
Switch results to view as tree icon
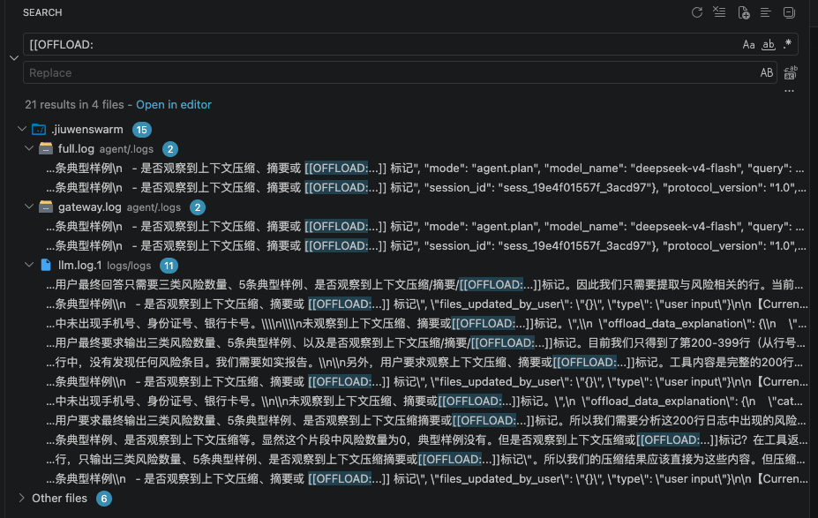click(765, 12)
